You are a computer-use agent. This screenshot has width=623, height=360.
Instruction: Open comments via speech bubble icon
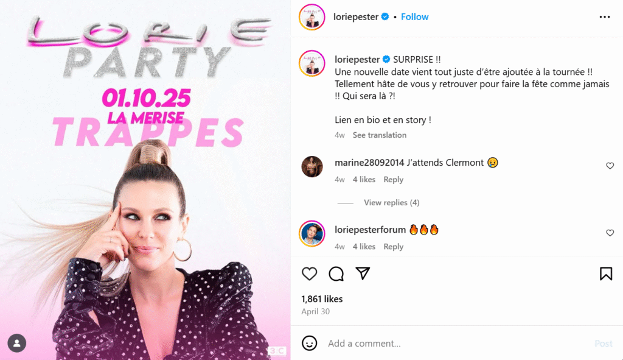click(x=336, y=274)
